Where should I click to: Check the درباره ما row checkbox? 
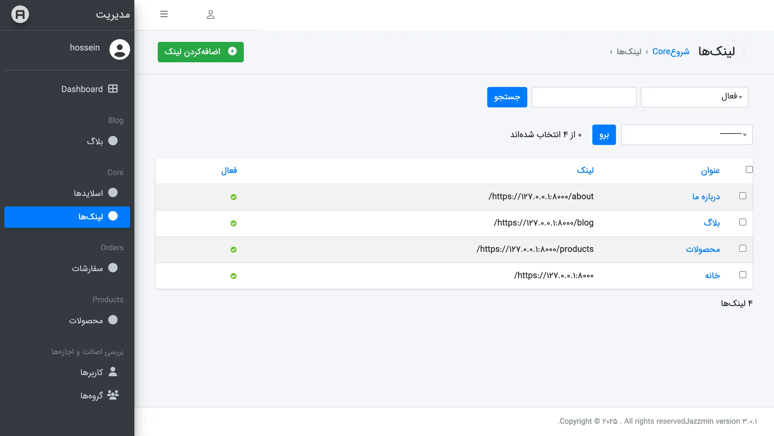743,196
